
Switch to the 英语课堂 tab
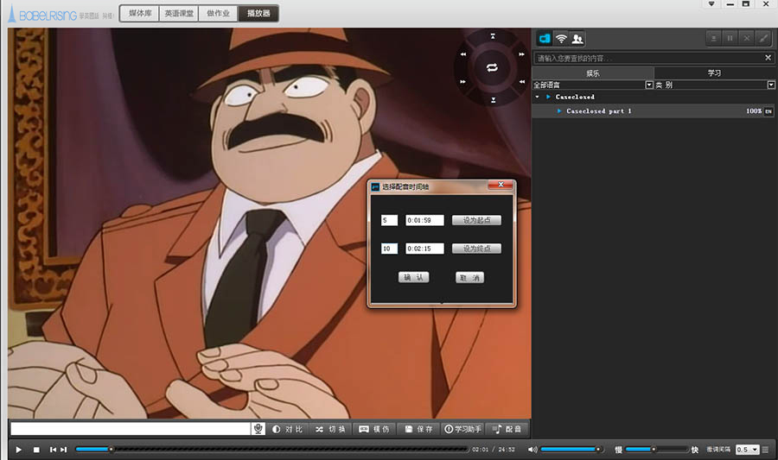pos(179,13)
